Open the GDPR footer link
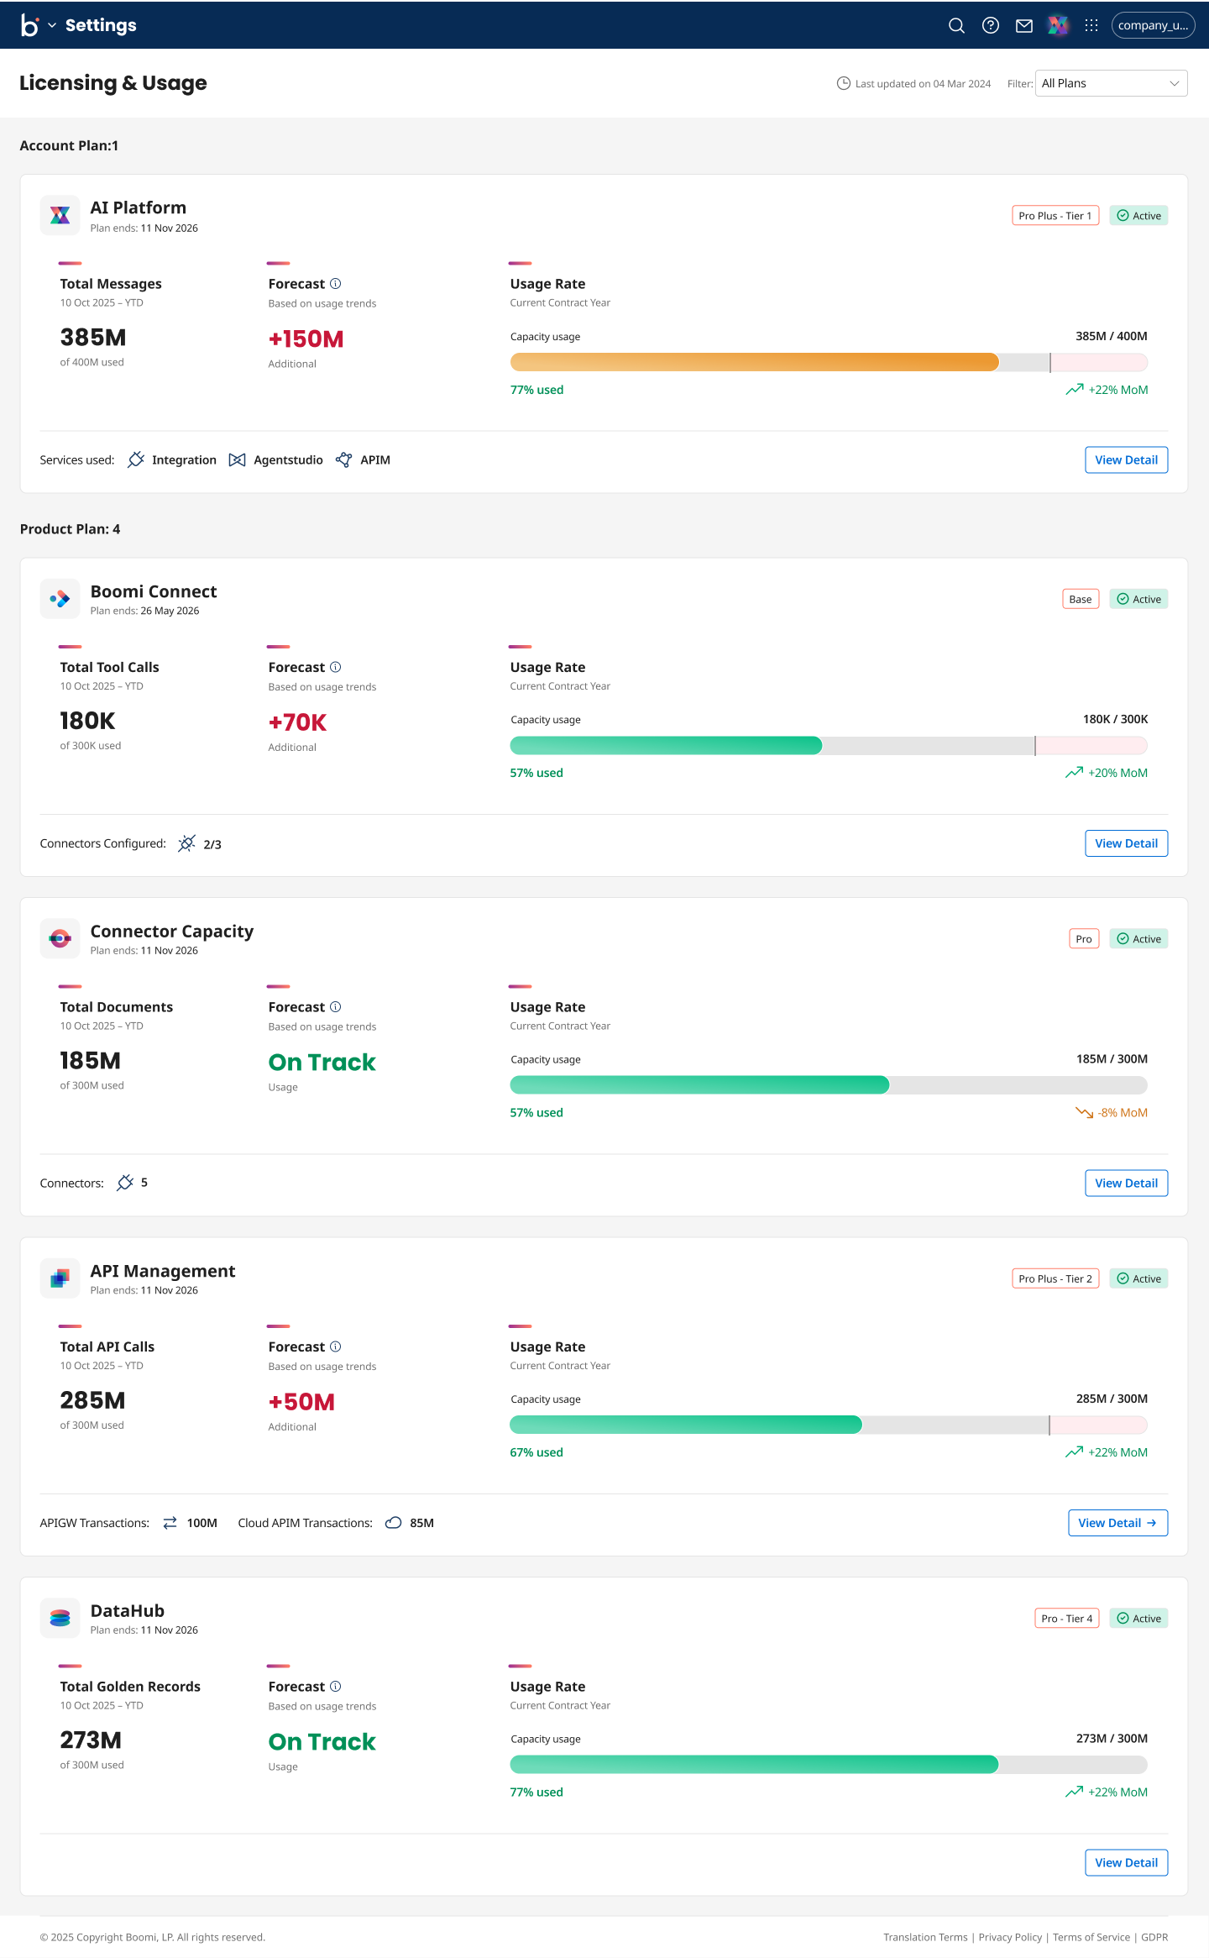1209x1958 pixels. tap(1154, 1937)
